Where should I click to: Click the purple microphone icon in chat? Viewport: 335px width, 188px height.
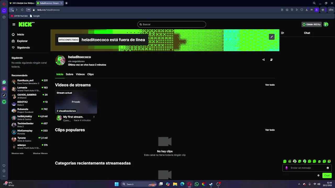tap(287, 168)
